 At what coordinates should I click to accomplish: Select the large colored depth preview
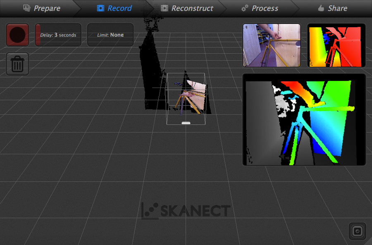[304, 119]
